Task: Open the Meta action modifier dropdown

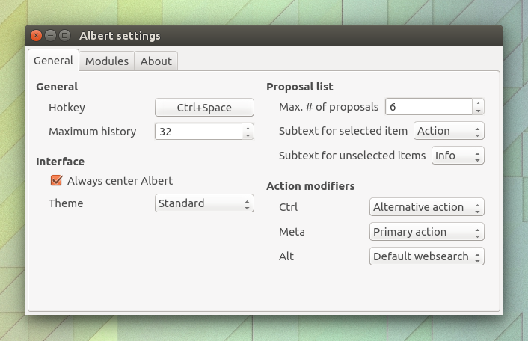Action: click(427, 232)
